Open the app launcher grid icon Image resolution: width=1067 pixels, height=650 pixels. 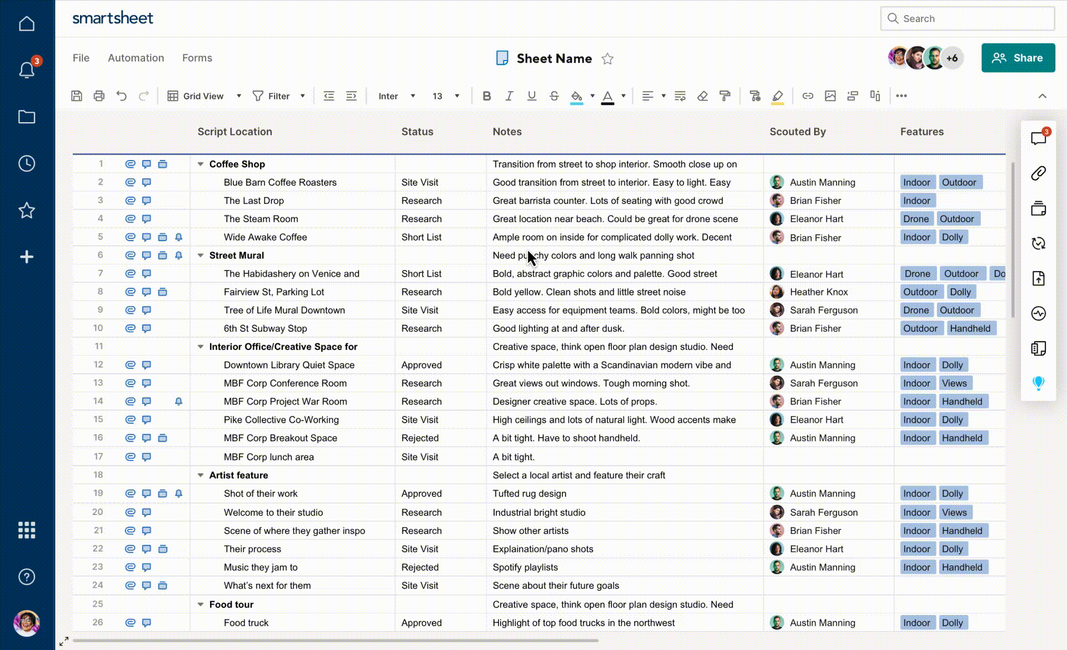(27, 530)
